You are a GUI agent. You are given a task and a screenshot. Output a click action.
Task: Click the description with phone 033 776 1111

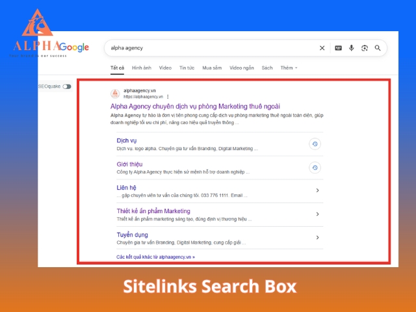[182, 196]
